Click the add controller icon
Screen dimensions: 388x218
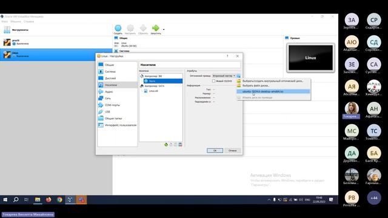coord(166,145)
